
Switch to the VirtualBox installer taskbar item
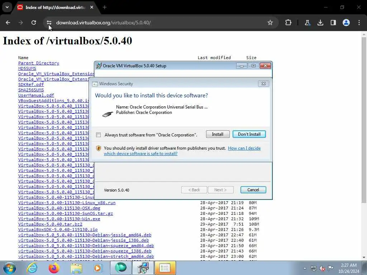click(x=143, y=268)
